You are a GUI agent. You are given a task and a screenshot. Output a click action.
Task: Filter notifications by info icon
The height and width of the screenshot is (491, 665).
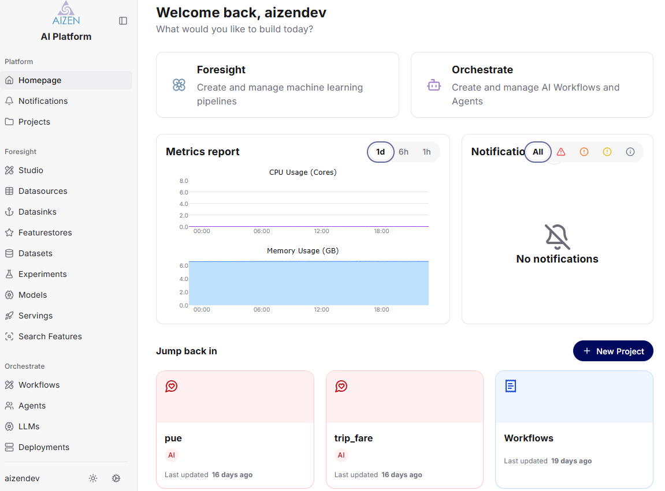[630, 152]
